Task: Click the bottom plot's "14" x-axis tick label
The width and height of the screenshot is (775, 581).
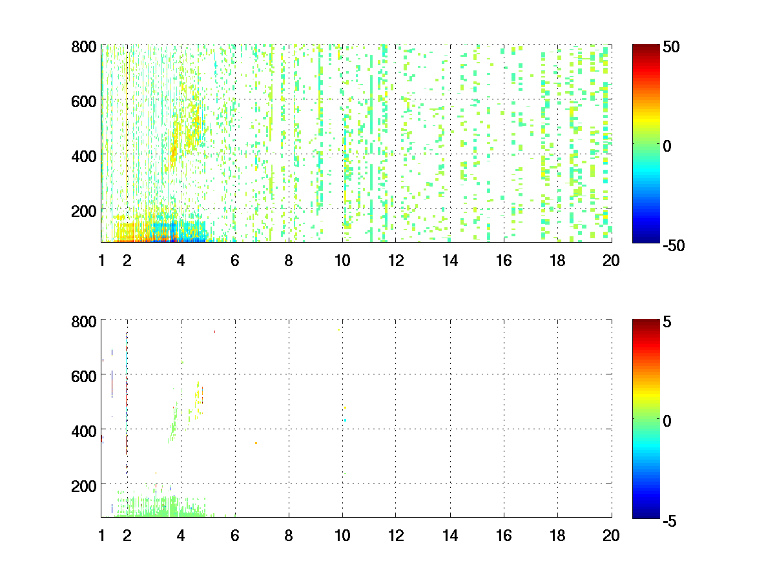Action: click(x=450, y=535)
